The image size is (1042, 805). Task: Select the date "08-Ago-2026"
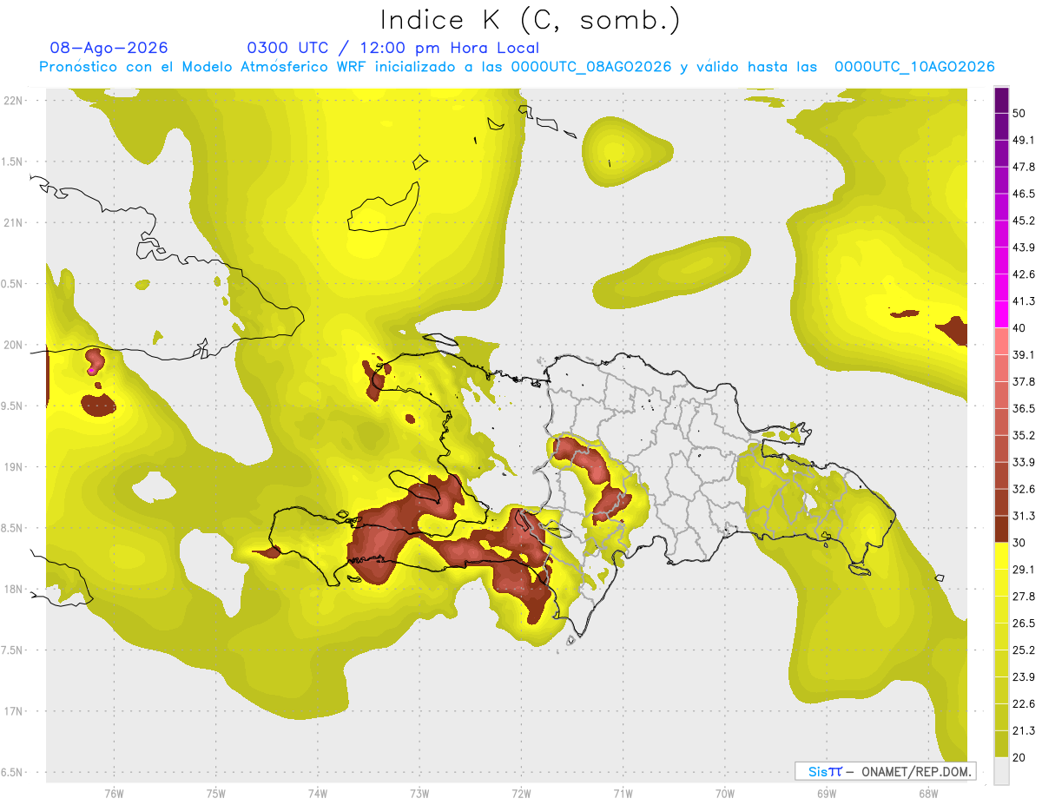pos(109,49)
